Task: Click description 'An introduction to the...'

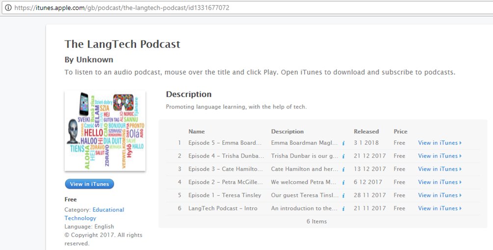Action: (x=305, y=208)
